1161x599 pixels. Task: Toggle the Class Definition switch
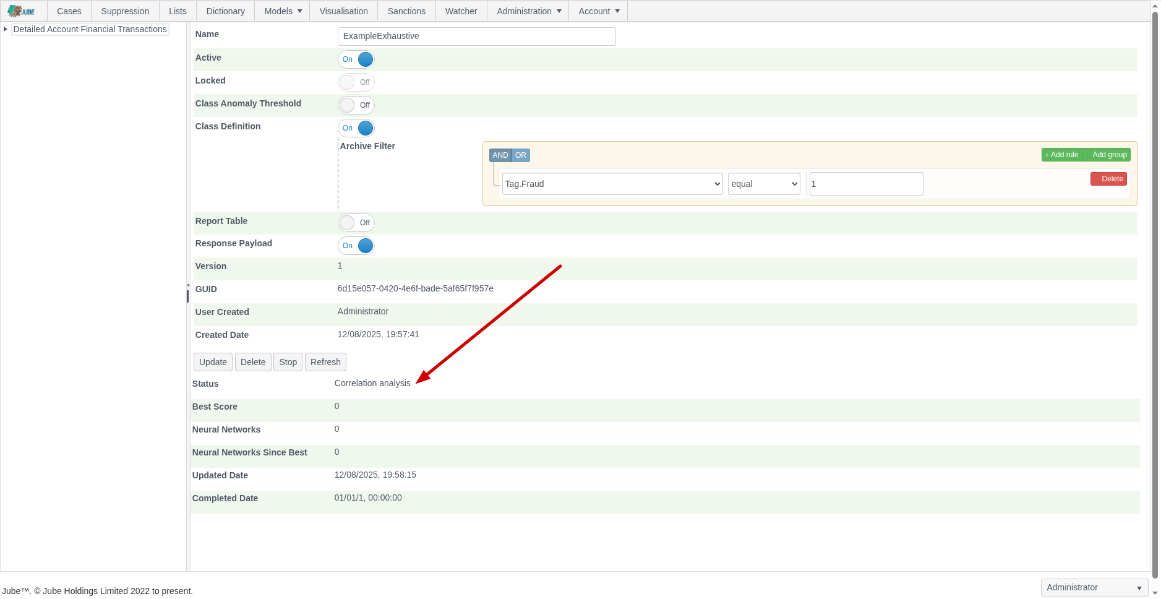coord(356,128)
